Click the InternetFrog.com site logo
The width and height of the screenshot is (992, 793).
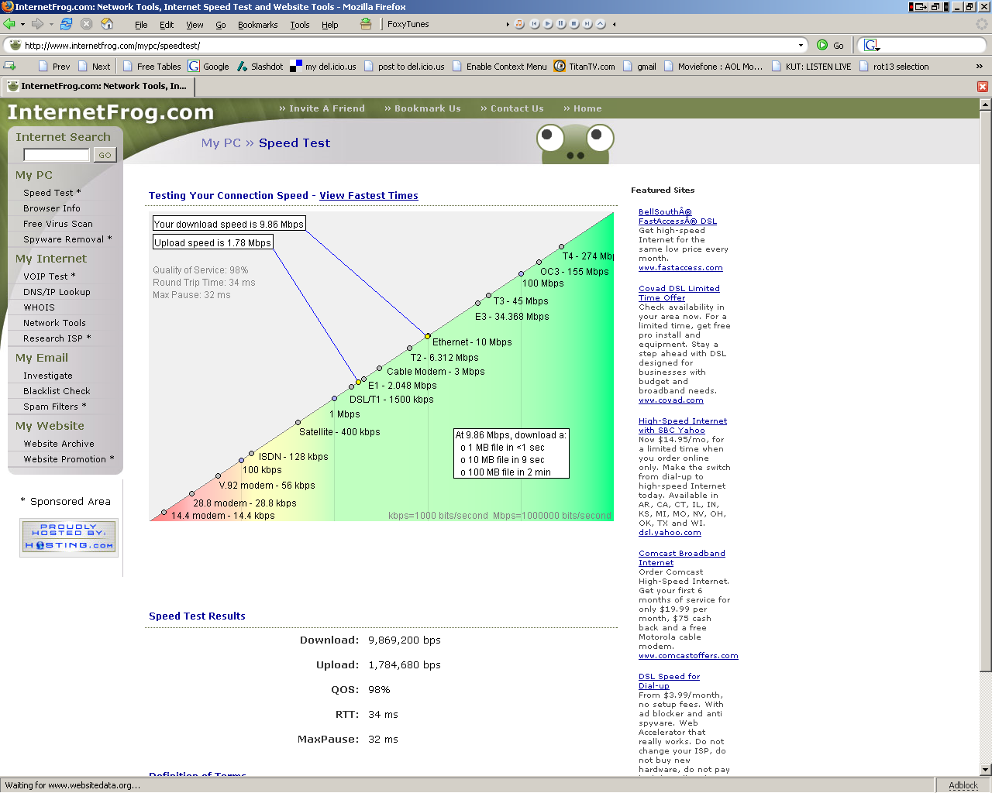pyautogui.click(x=111, y=112)
